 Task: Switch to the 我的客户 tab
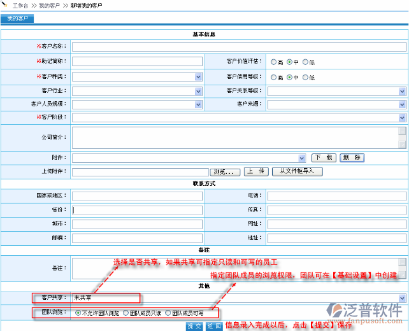pos(17,18)
